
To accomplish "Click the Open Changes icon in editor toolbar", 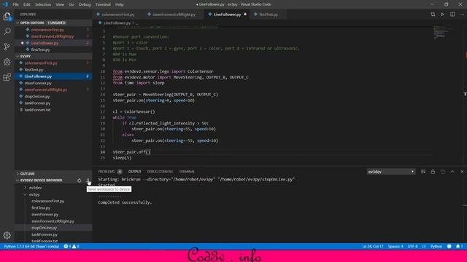I will (x=433, y=15).
